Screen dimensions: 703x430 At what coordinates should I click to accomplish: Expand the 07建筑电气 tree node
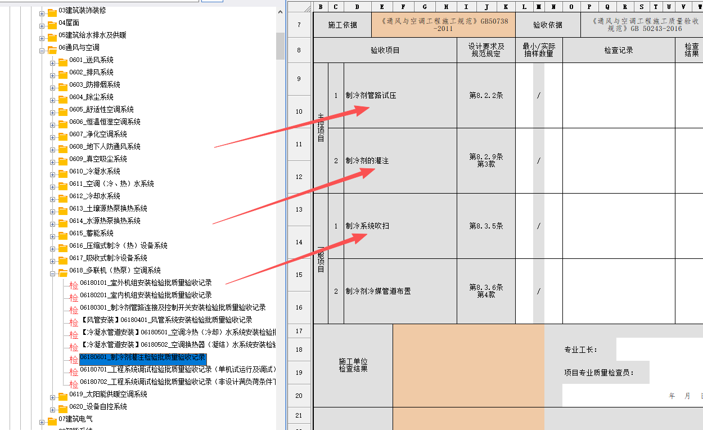(x=42, y=422)
